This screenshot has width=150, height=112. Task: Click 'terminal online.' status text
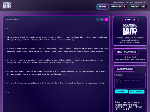130,40
